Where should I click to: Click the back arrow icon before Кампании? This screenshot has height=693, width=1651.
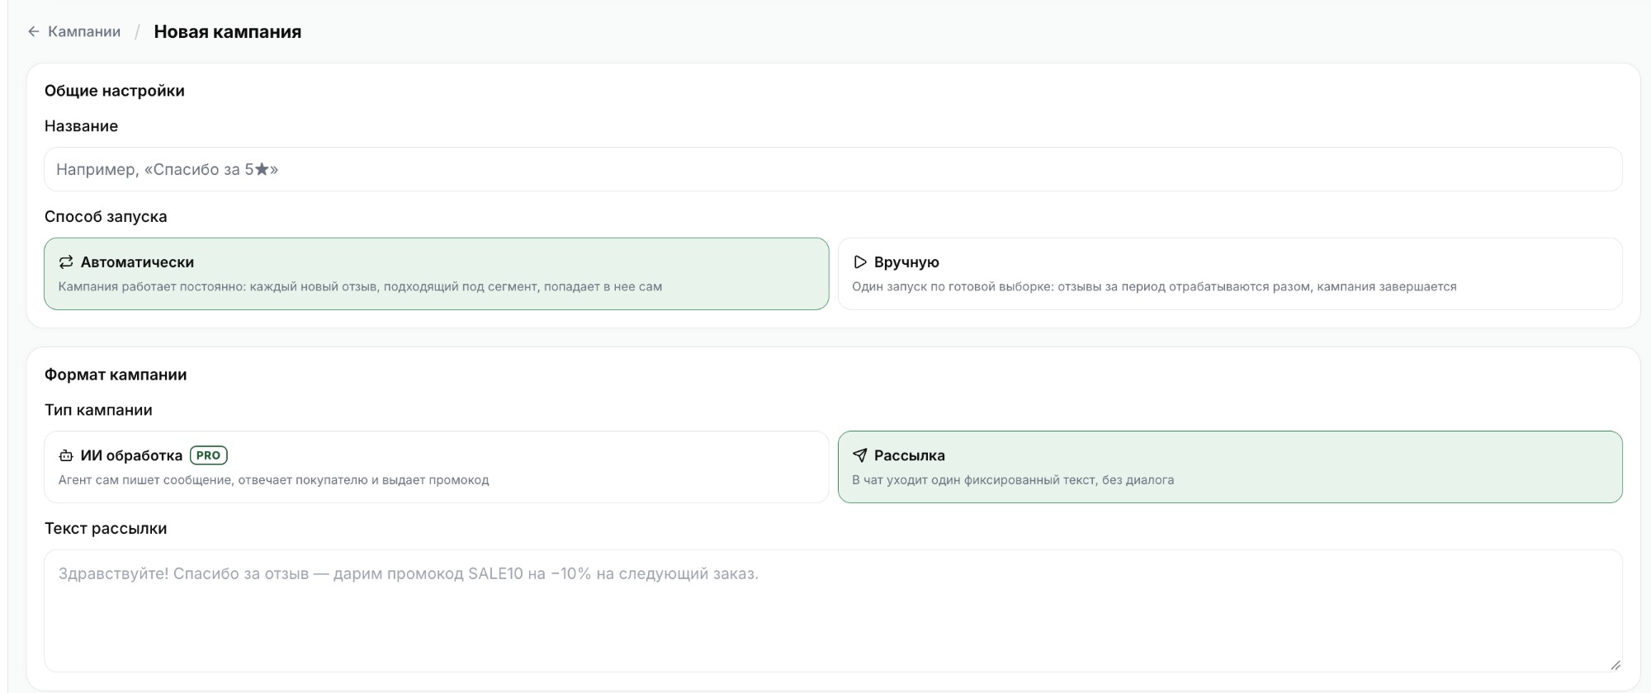pyautogui.click(x=33, y=31)
